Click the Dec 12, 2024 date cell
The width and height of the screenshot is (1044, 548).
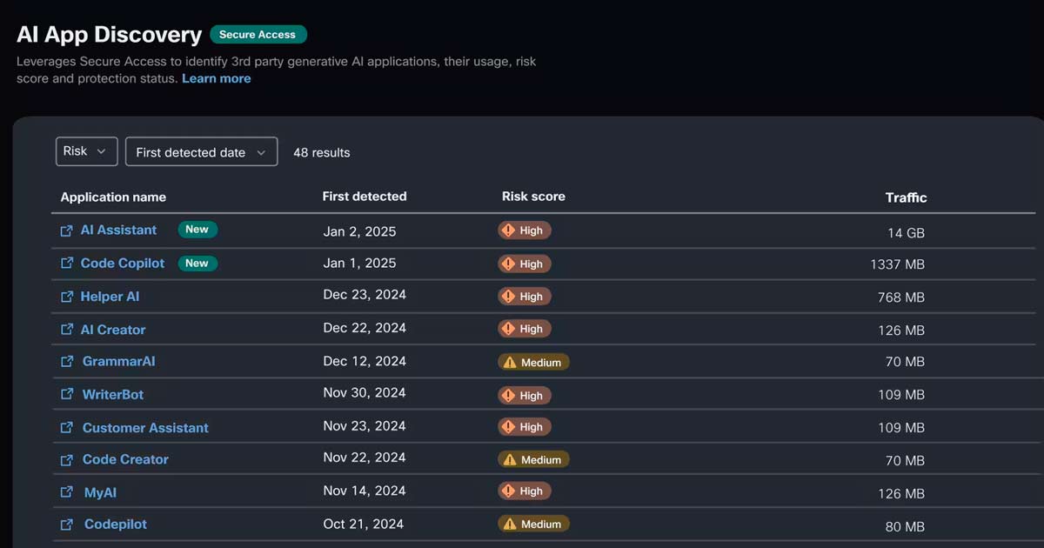coord(365,361)
